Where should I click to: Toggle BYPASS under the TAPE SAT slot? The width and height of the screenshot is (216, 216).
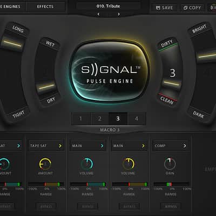click(46, 206)
